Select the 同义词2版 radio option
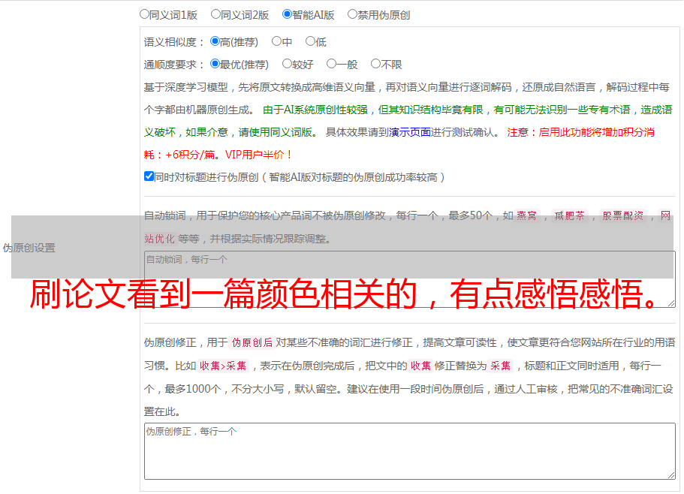This screenshot has width=684, height=494. coord(215,14)
